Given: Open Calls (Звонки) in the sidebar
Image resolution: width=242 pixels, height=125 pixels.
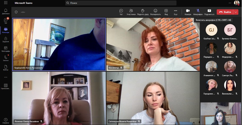Looking at the screenshot, I should point(6,58).
